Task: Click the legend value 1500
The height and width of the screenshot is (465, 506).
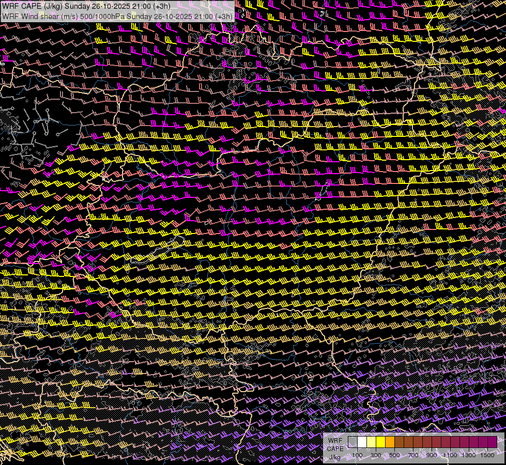Action: coord(487,455)
